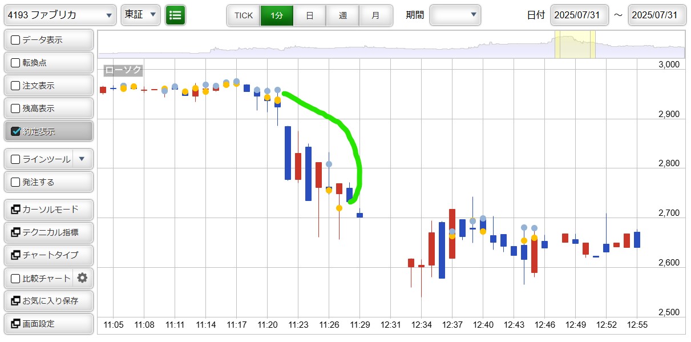Click the 2,500 price axis label

click(x=669, y=312)
